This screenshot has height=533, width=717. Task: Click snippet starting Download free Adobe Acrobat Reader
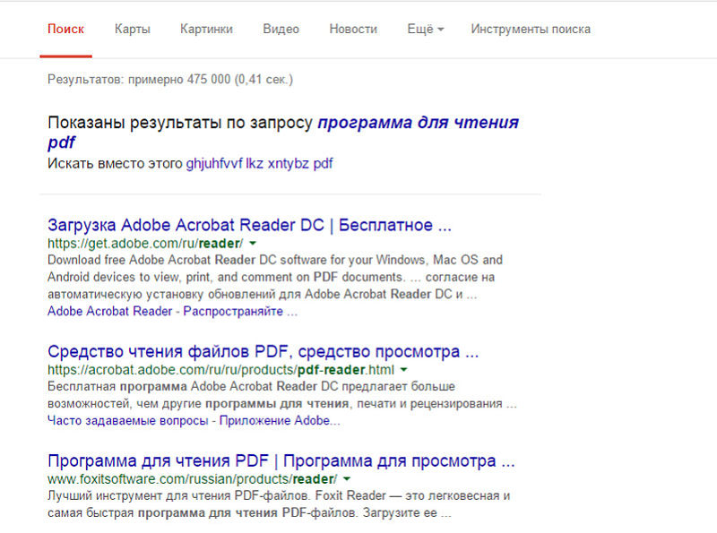click(x=275, y=277)
